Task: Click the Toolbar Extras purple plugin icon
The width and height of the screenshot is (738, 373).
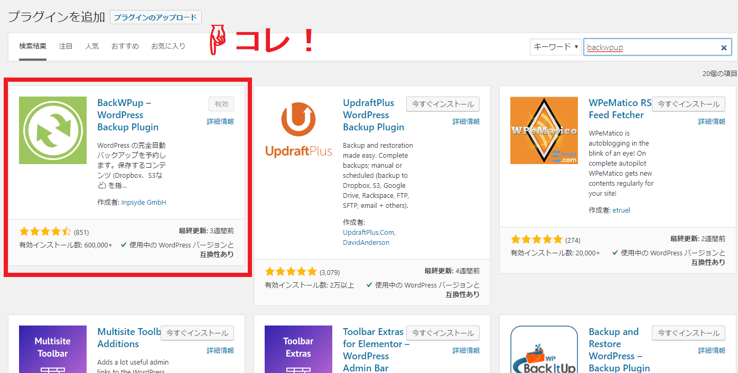Action: tap(298, 349)
